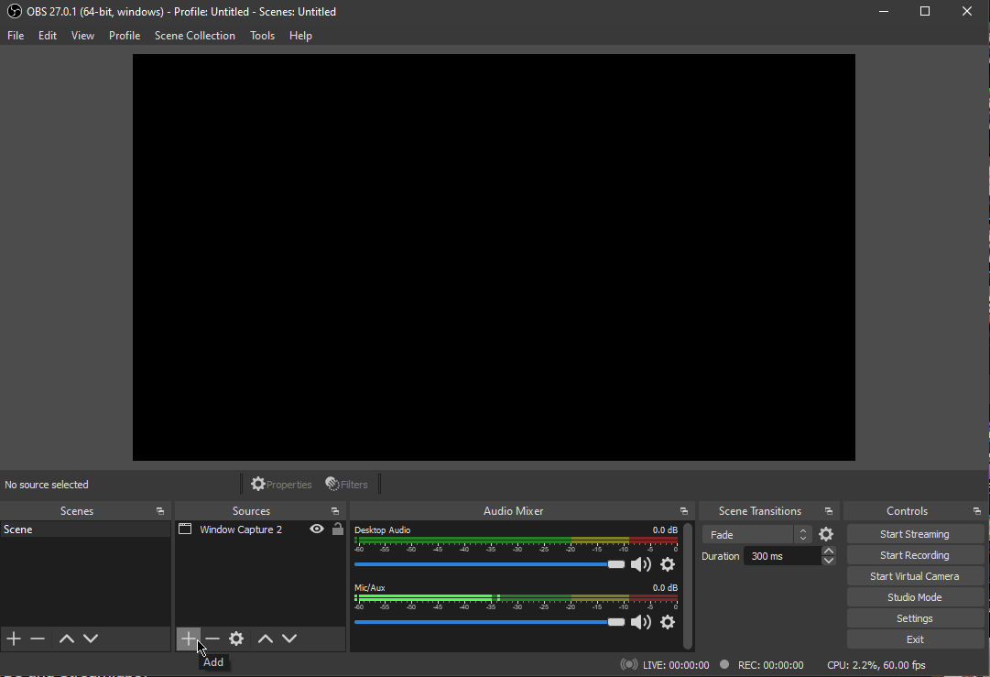The image size is (990, 677).
Task: Open Desktop Audio gear settings
Action: pos(668,564)
